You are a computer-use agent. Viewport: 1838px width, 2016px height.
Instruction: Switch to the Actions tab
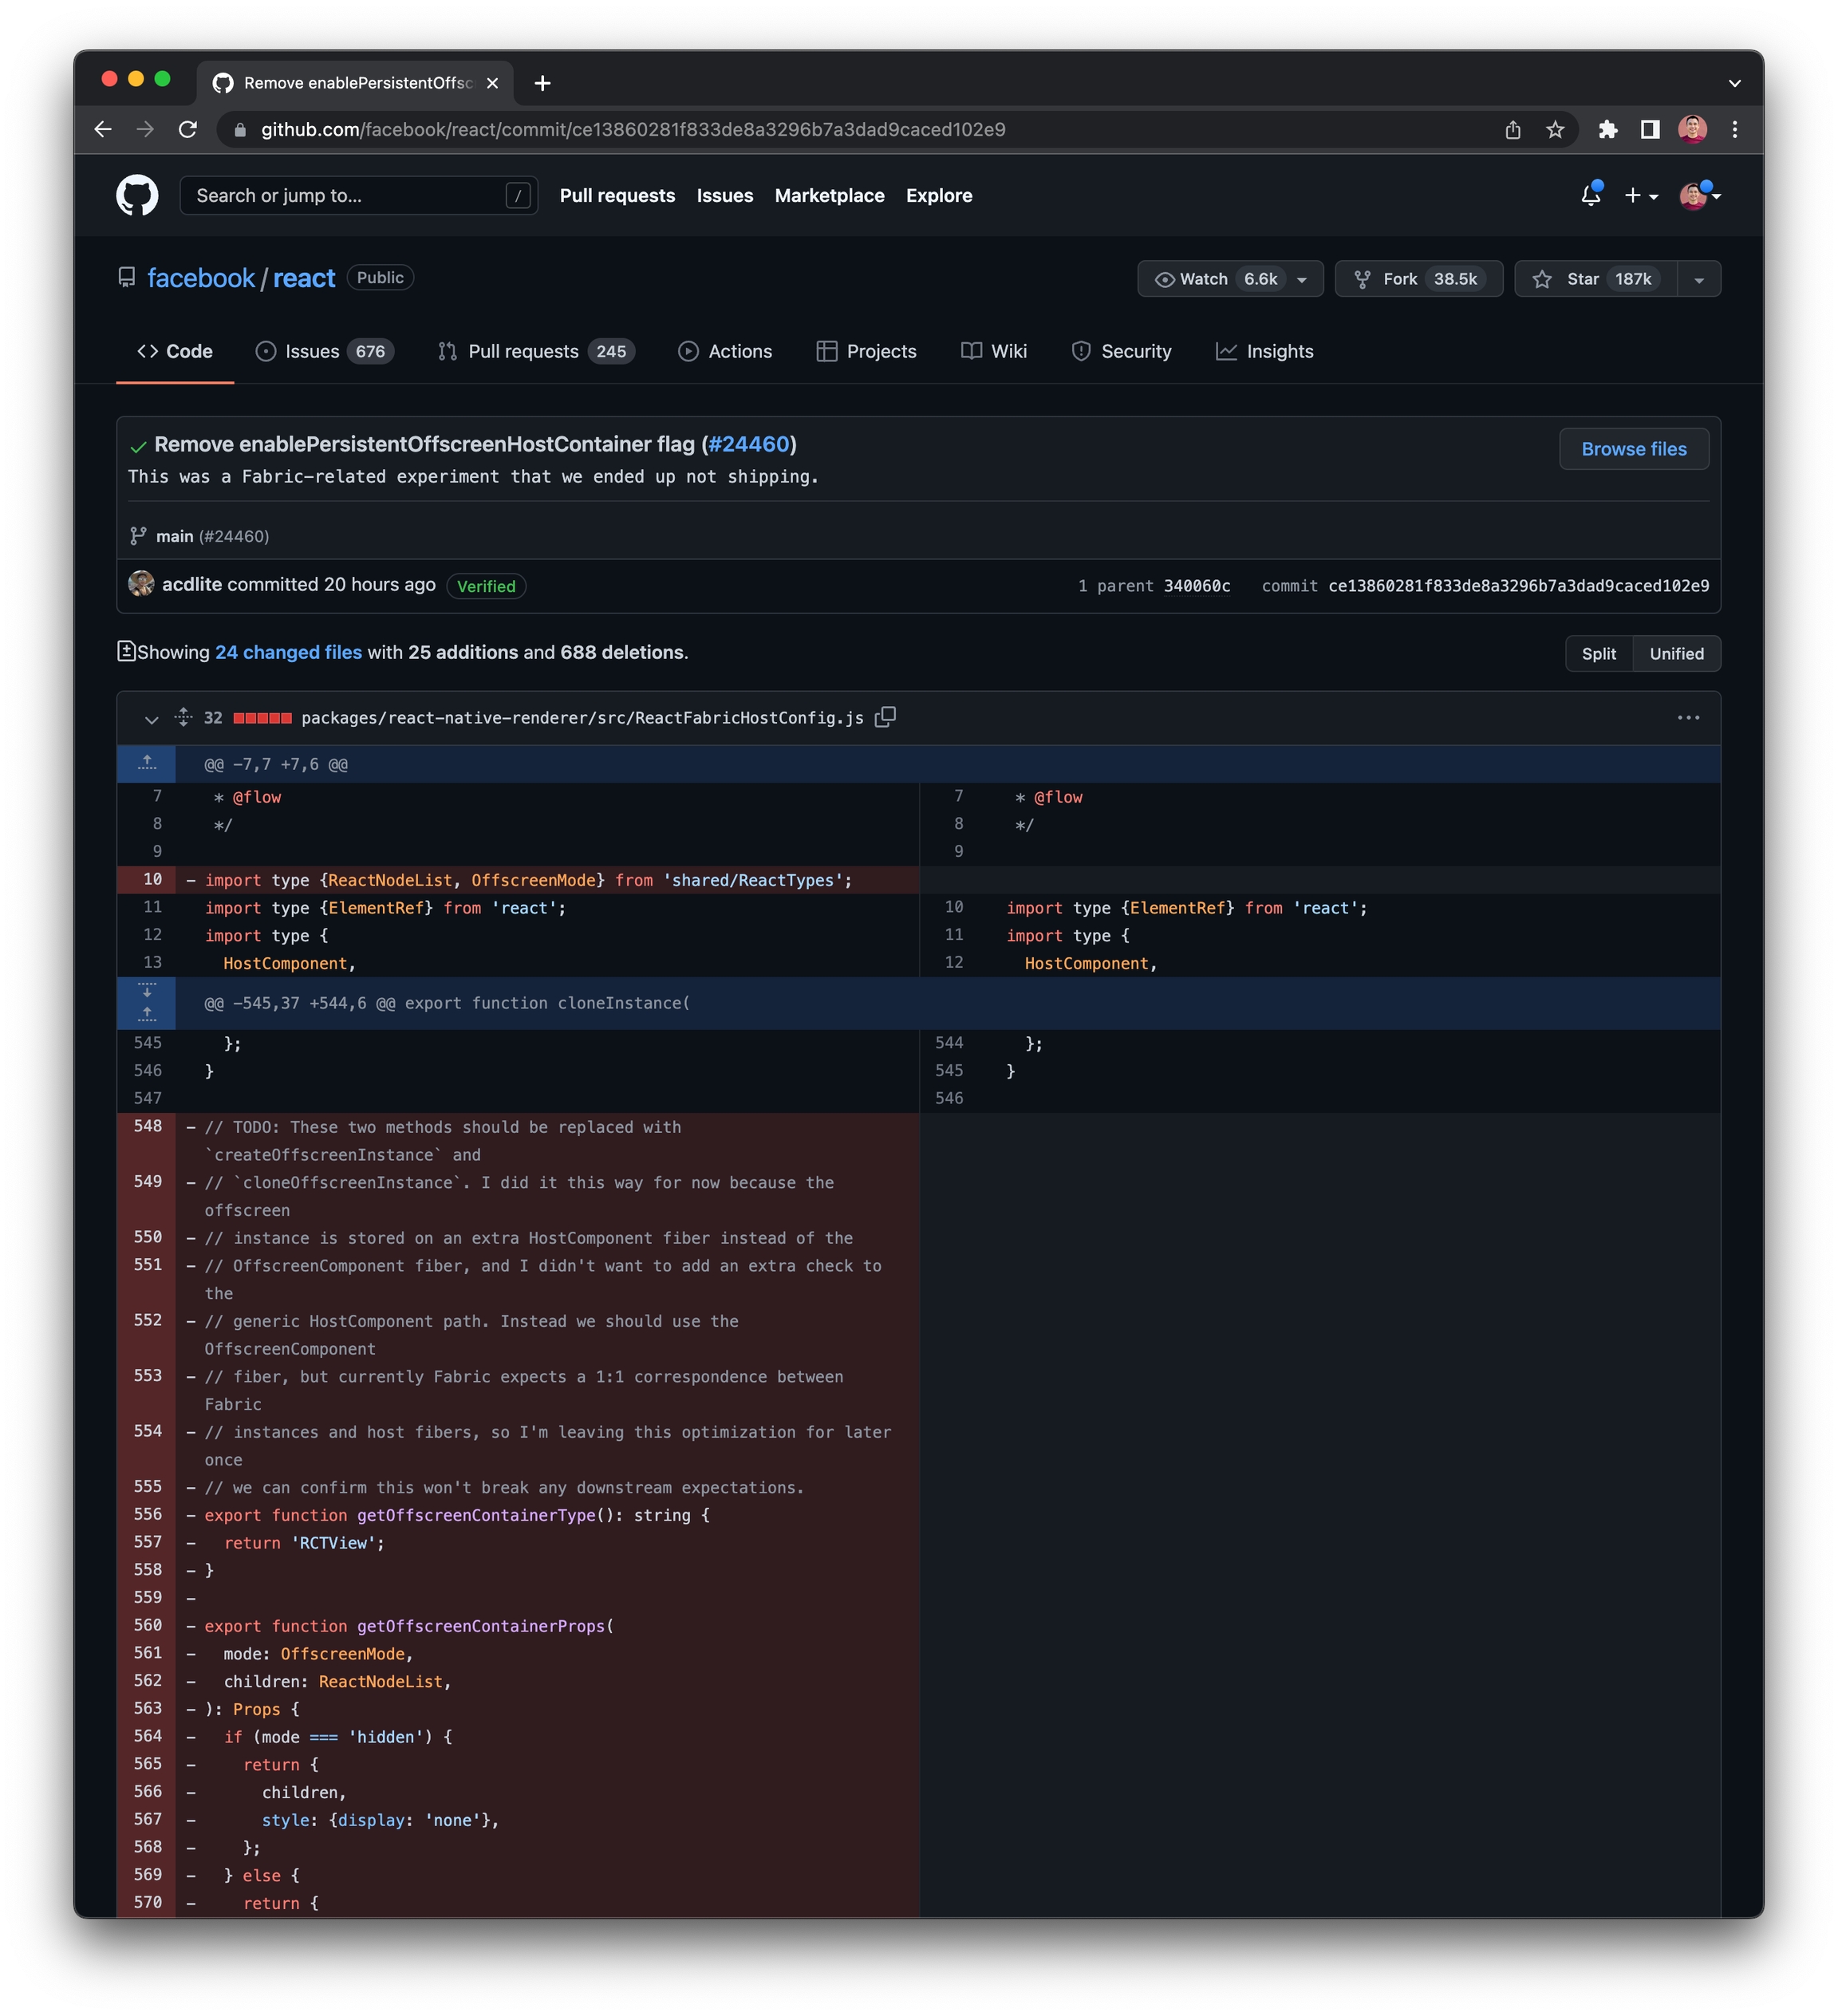coord(725,351)
